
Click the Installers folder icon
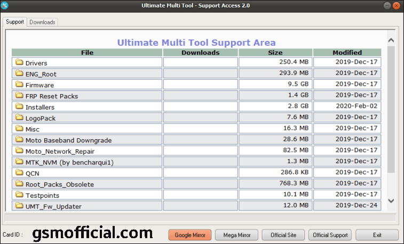19,106
